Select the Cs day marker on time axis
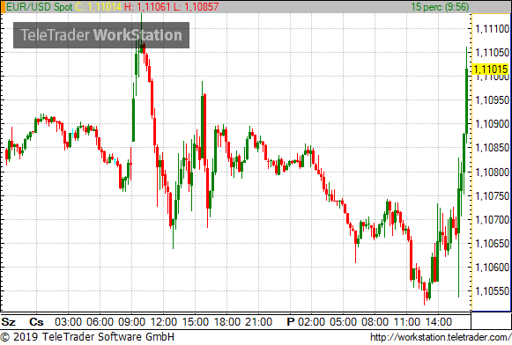This screenshot has width=512, height=345. pyautogui.click(x=36, y=322)
